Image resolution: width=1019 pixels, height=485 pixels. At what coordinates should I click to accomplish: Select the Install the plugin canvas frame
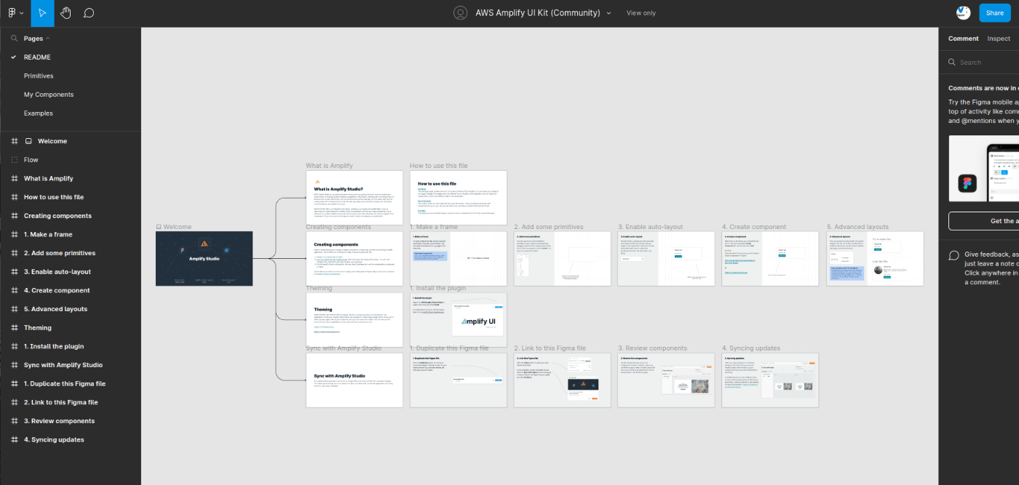(x=459, y=319)
